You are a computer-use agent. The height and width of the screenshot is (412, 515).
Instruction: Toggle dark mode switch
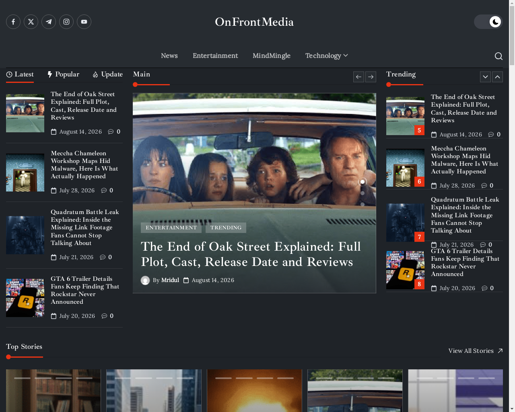488,22
